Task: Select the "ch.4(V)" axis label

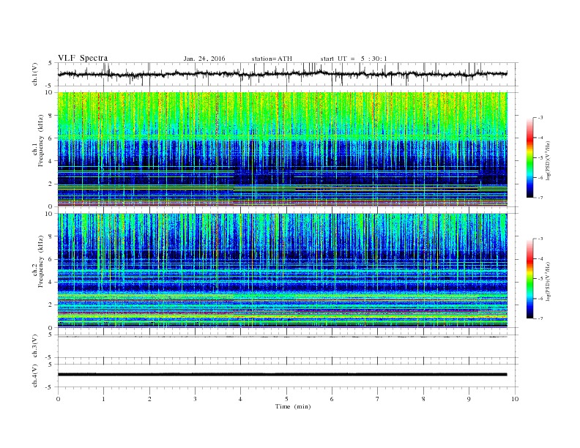Action: pyautogui.click(x=35, y=376)
